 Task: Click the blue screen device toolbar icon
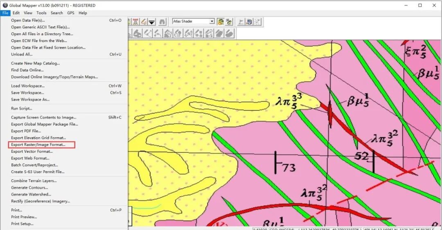[249, 22]
